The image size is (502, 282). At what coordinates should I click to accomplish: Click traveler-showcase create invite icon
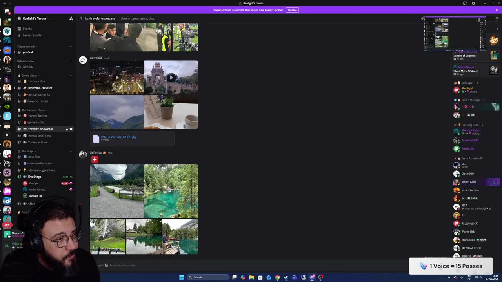(67, 129)
